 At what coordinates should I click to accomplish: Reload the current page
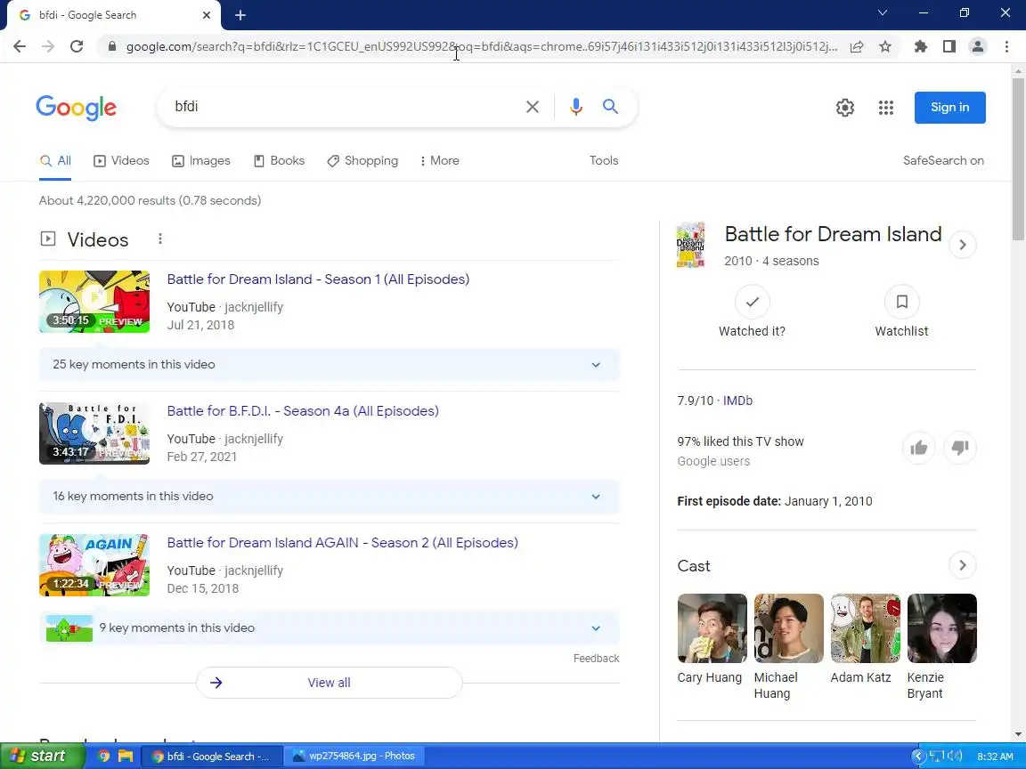point(77,46)
